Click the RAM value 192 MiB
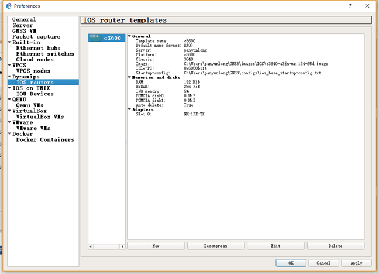Screen dimensions: 379x274 [x=192, y=82]
